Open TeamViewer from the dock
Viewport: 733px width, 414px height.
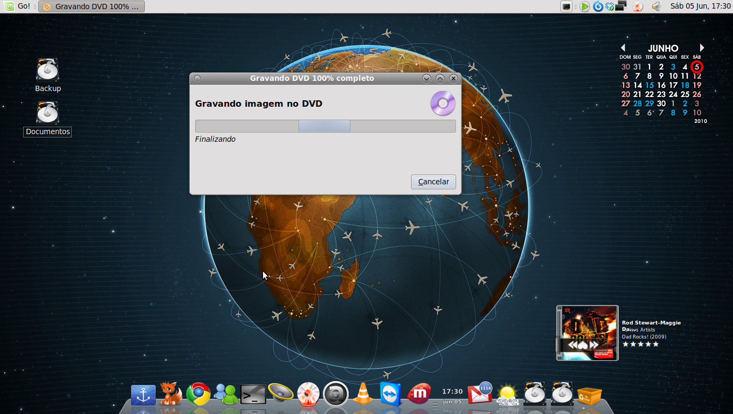tap(390, 395)
